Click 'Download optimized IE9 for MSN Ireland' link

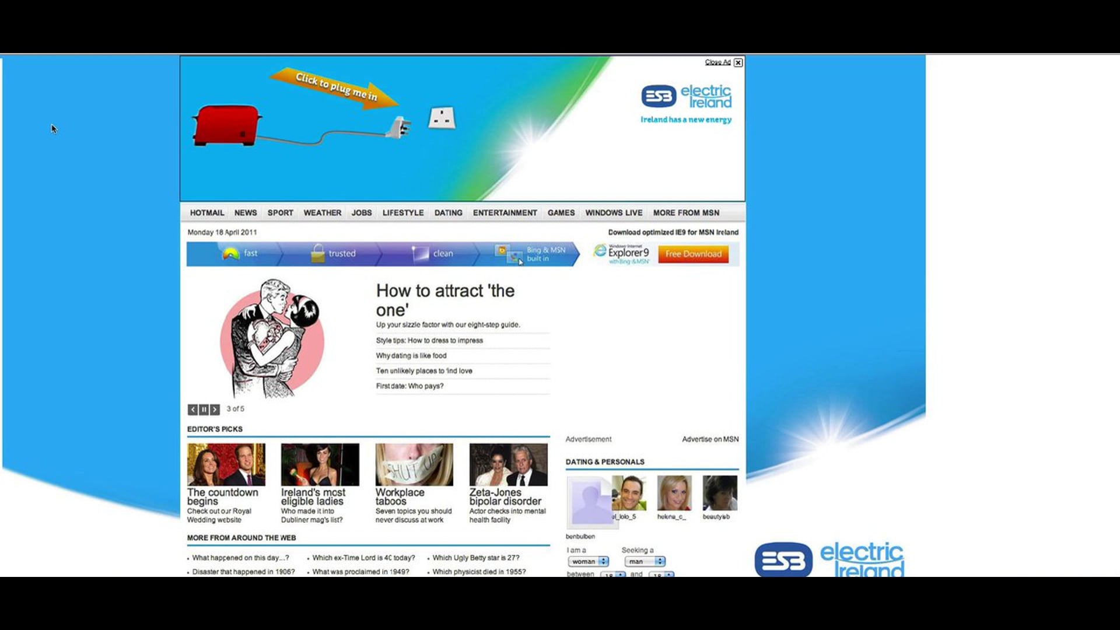[673, 232]
